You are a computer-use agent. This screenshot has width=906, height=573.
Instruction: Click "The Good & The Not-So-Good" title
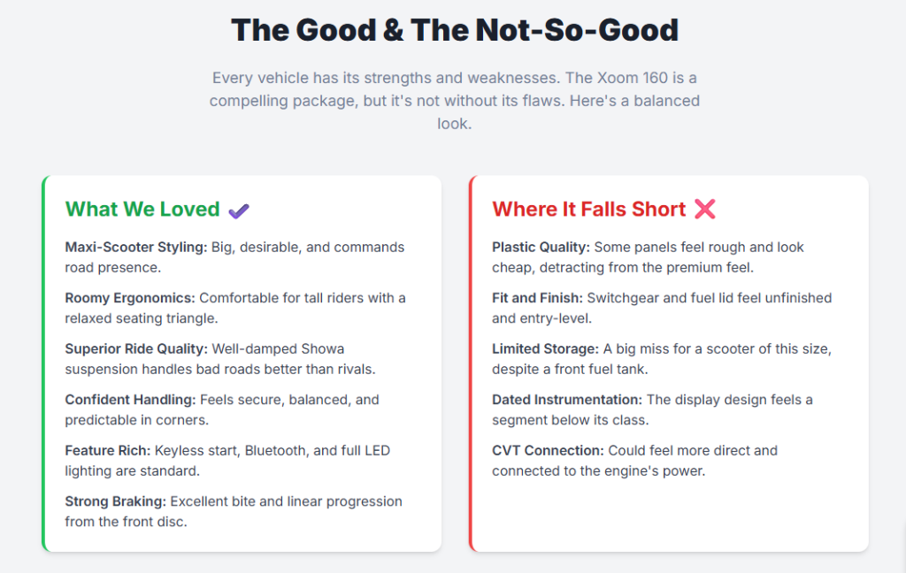[454, 30]
